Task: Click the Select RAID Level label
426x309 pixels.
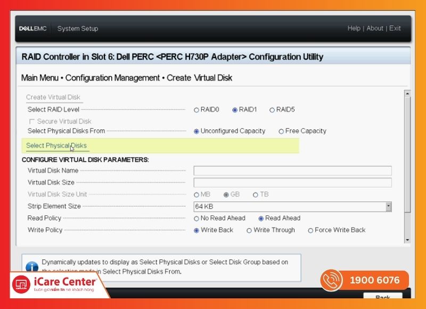Action: 53,110
